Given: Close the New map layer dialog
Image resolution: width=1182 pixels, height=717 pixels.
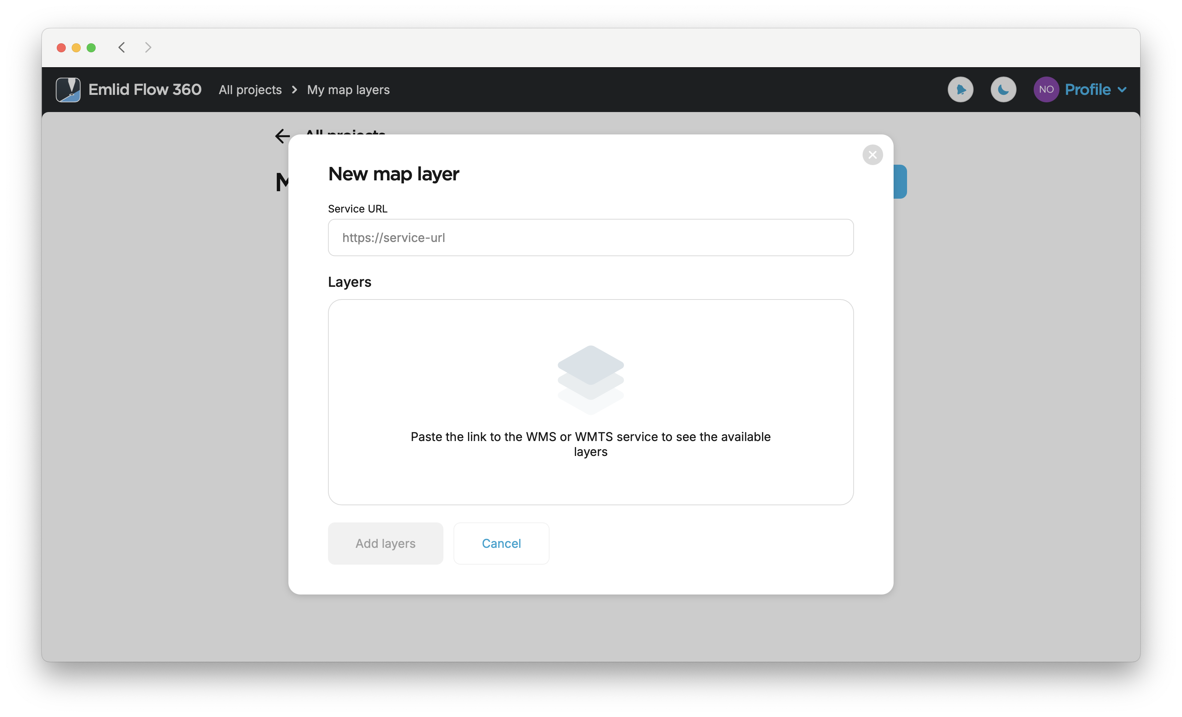Looking at the screenshot, I should 872,155.
